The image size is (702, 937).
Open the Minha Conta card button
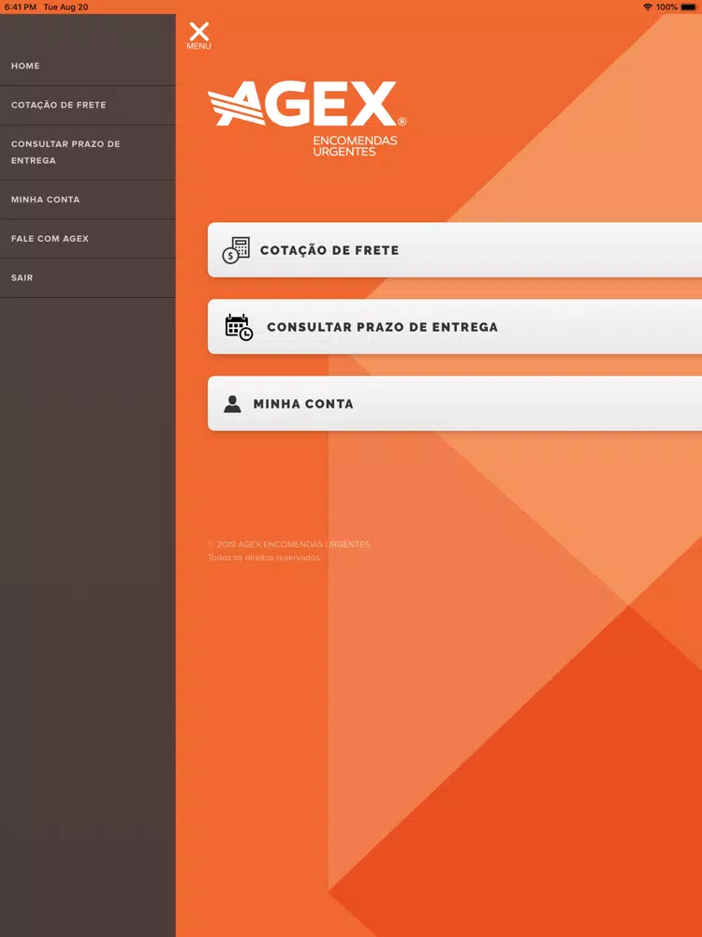pos(455,403)
